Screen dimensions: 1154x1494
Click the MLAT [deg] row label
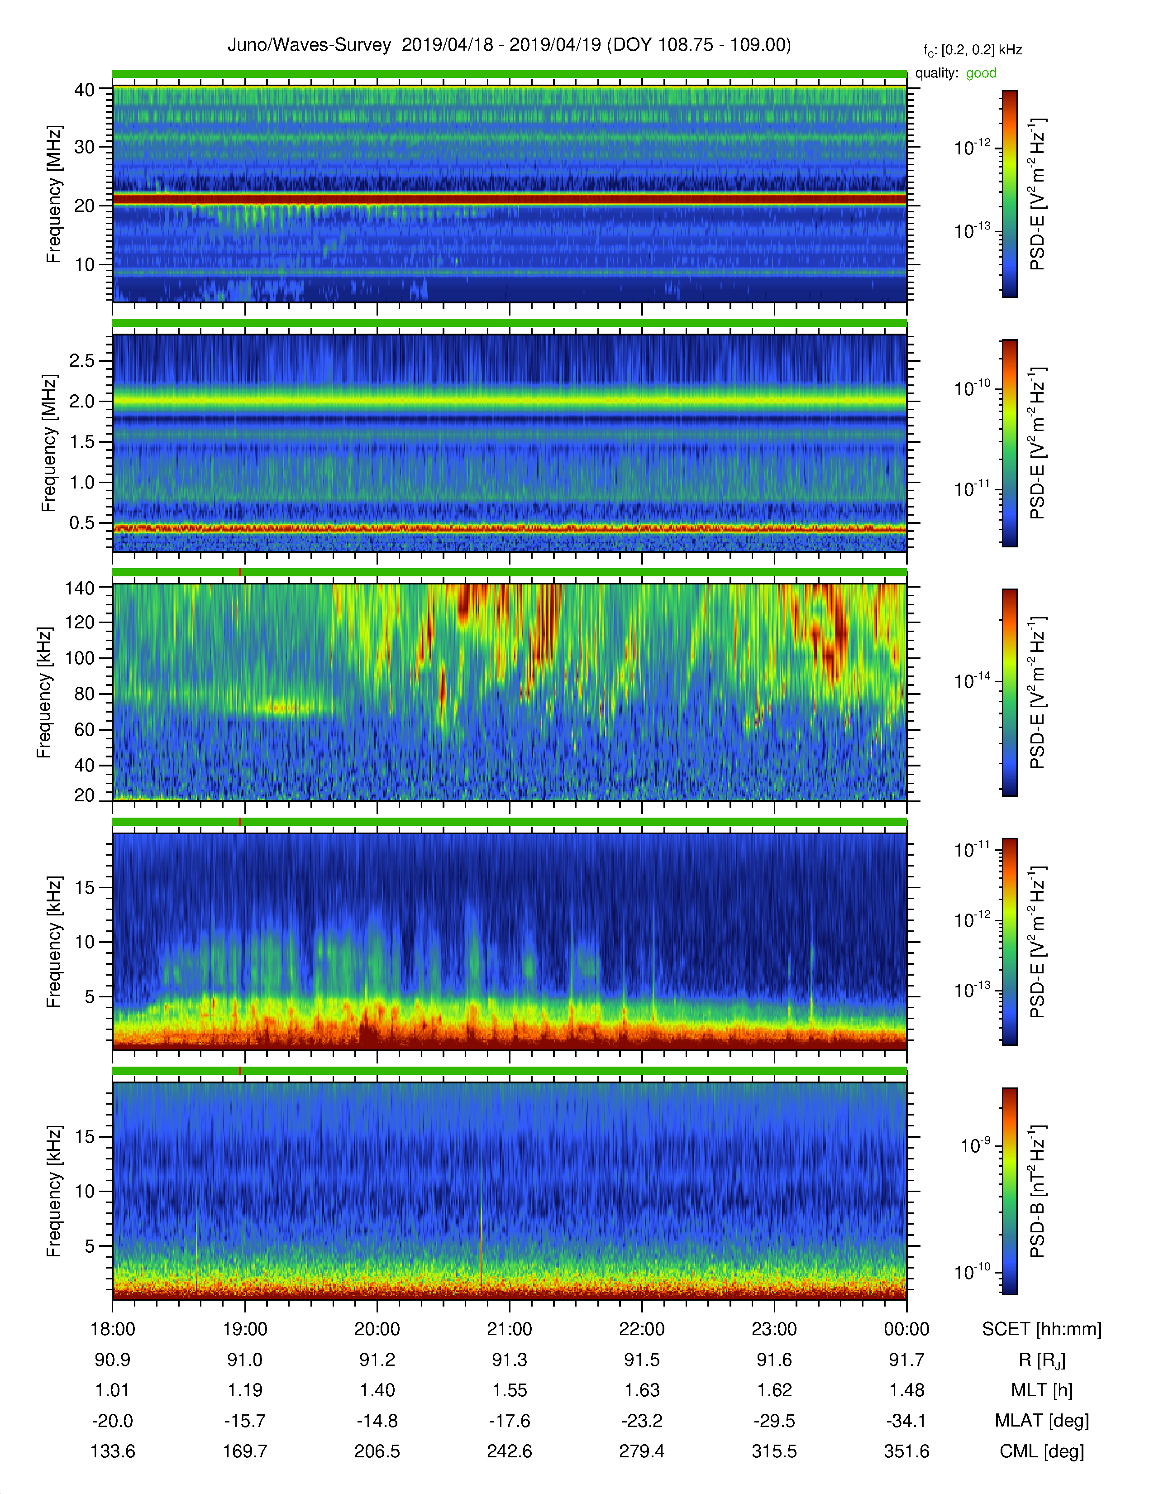coord(1042,1421)
